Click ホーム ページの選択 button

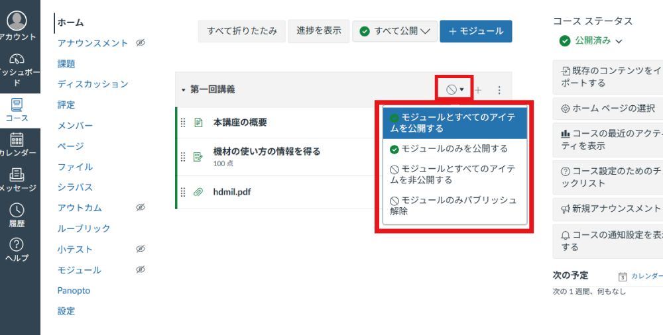[608, 109]
